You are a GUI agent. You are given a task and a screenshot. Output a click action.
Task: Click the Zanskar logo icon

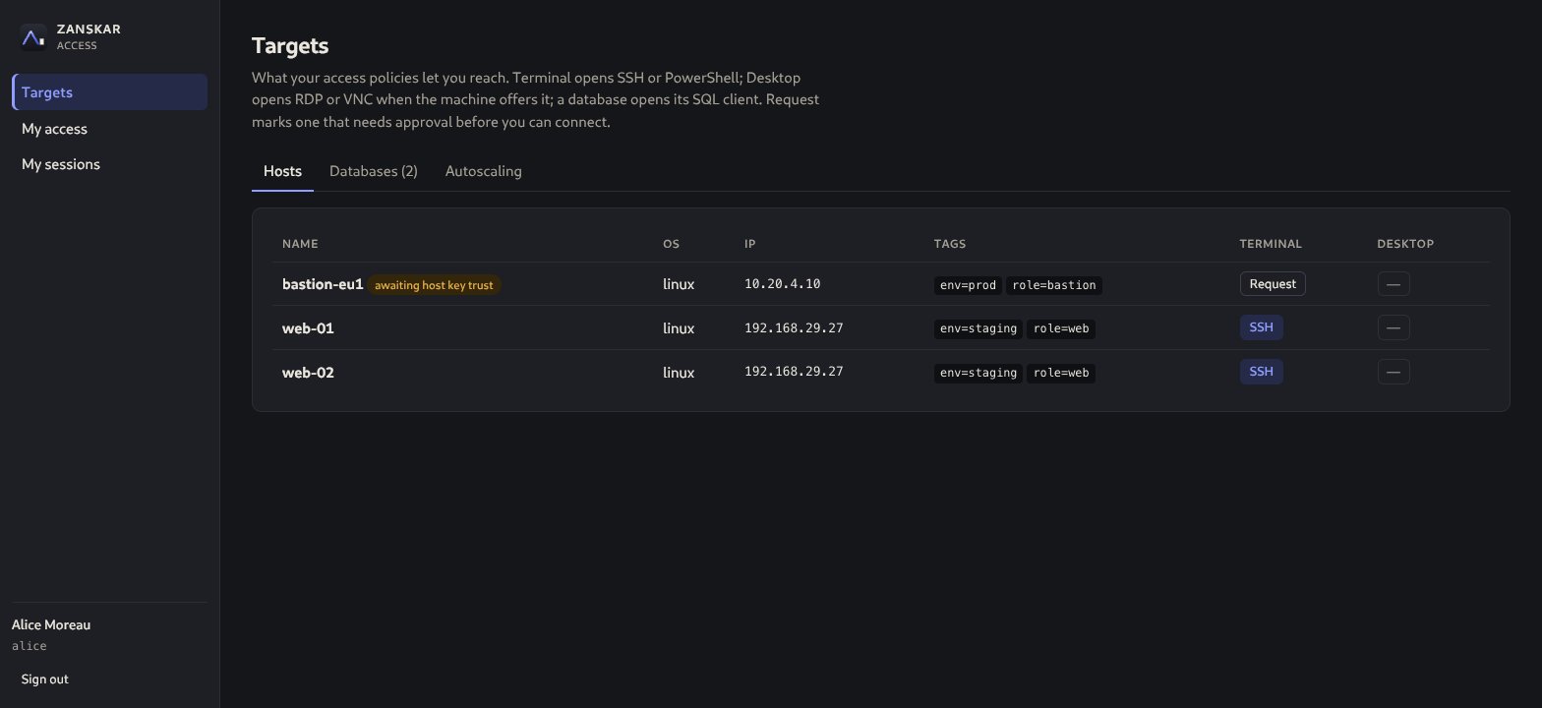click(x=33, y=37)
